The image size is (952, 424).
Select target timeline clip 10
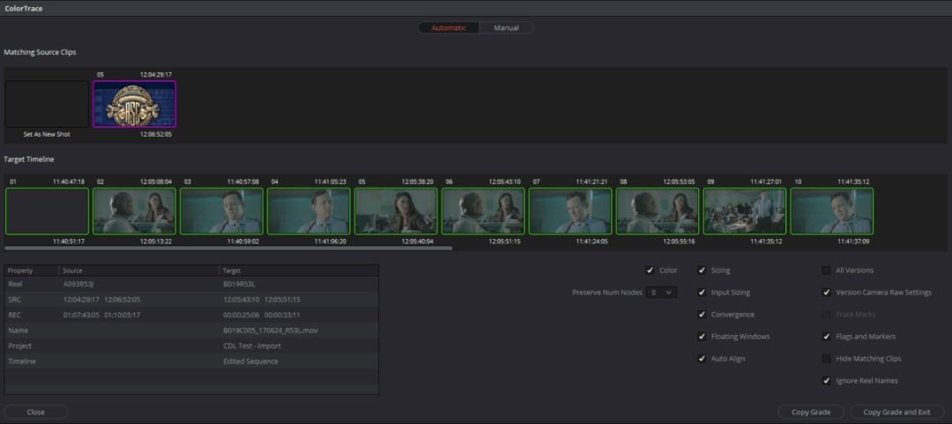click(832, 211)
